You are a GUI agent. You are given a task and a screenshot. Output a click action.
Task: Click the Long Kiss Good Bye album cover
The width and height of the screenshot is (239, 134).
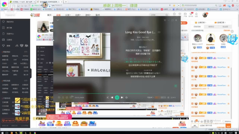click(88, 55)
